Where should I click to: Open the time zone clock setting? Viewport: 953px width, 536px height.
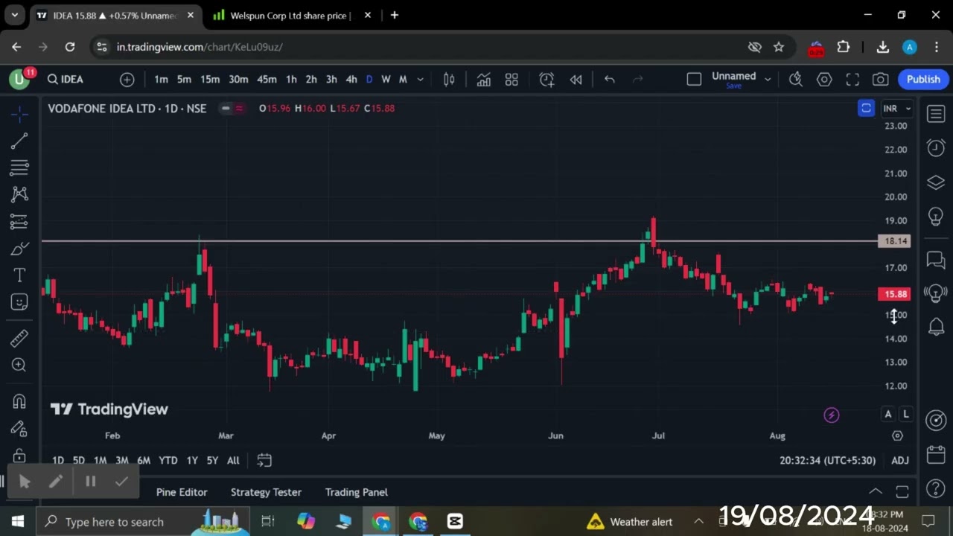click(x=828, y=460)
